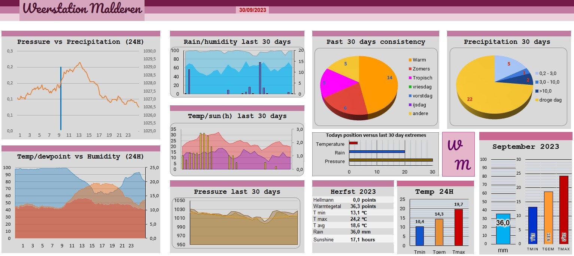Click the blue Tmin bar labeled 10,4
The image size is (574, 256).
(420, 236)
